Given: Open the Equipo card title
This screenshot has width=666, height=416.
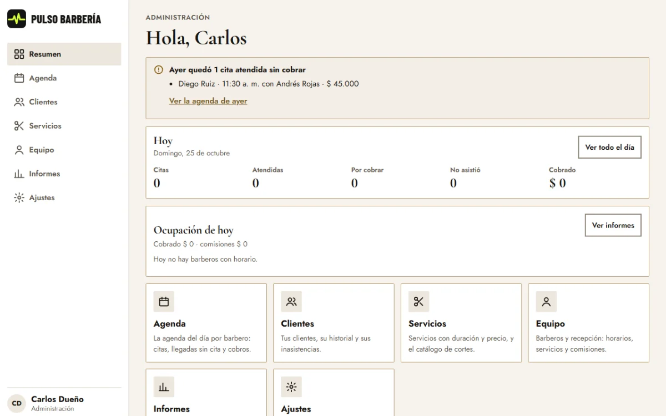Looking at the screenshot, I should click(551, 323).
